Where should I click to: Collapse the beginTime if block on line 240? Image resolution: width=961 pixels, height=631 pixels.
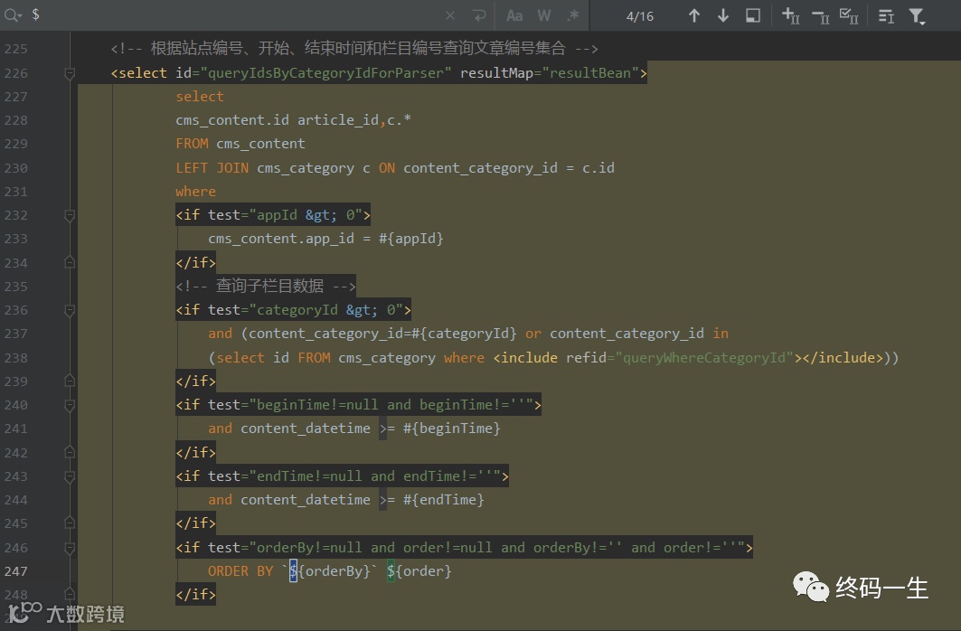click(70, 406)
